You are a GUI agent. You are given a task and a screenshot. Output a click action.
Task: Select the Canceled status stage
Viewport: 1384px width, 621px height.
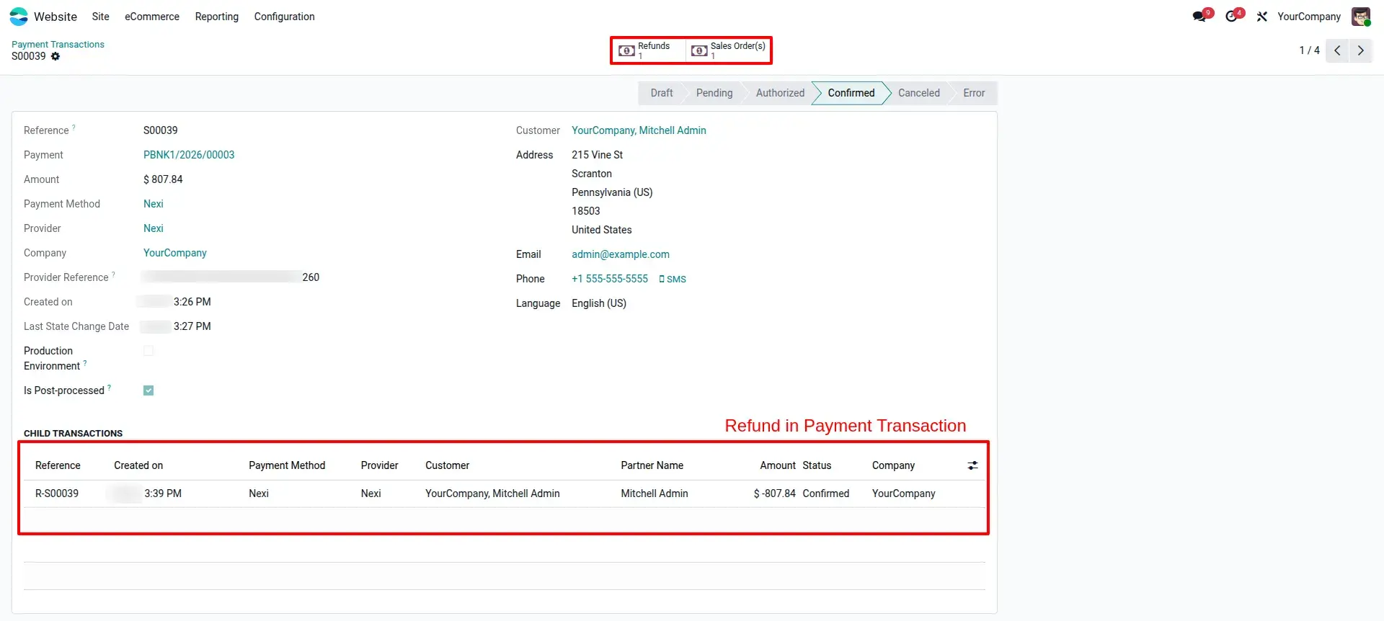pos(918,93)
